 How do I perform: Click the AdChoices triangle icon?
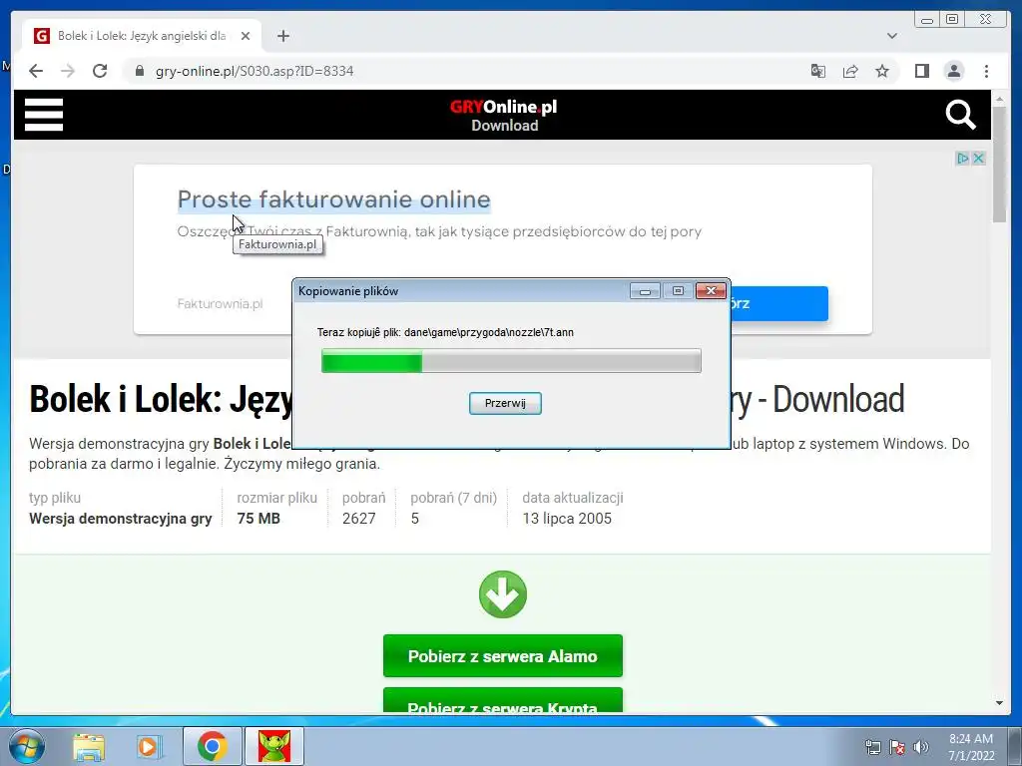962,159
